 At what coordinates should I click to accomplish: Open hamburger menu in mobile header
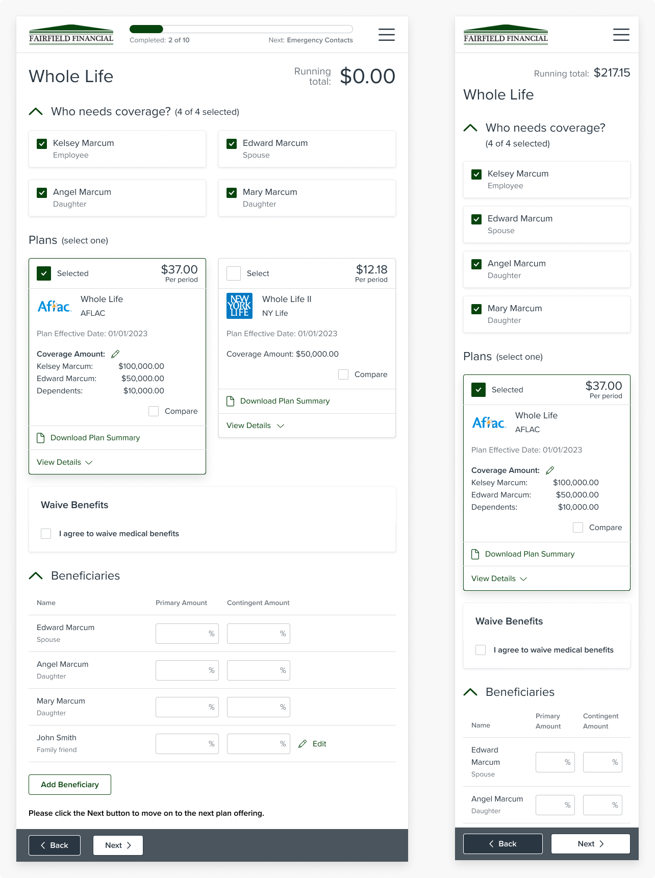pyautogui.click(x=621, y=35)
